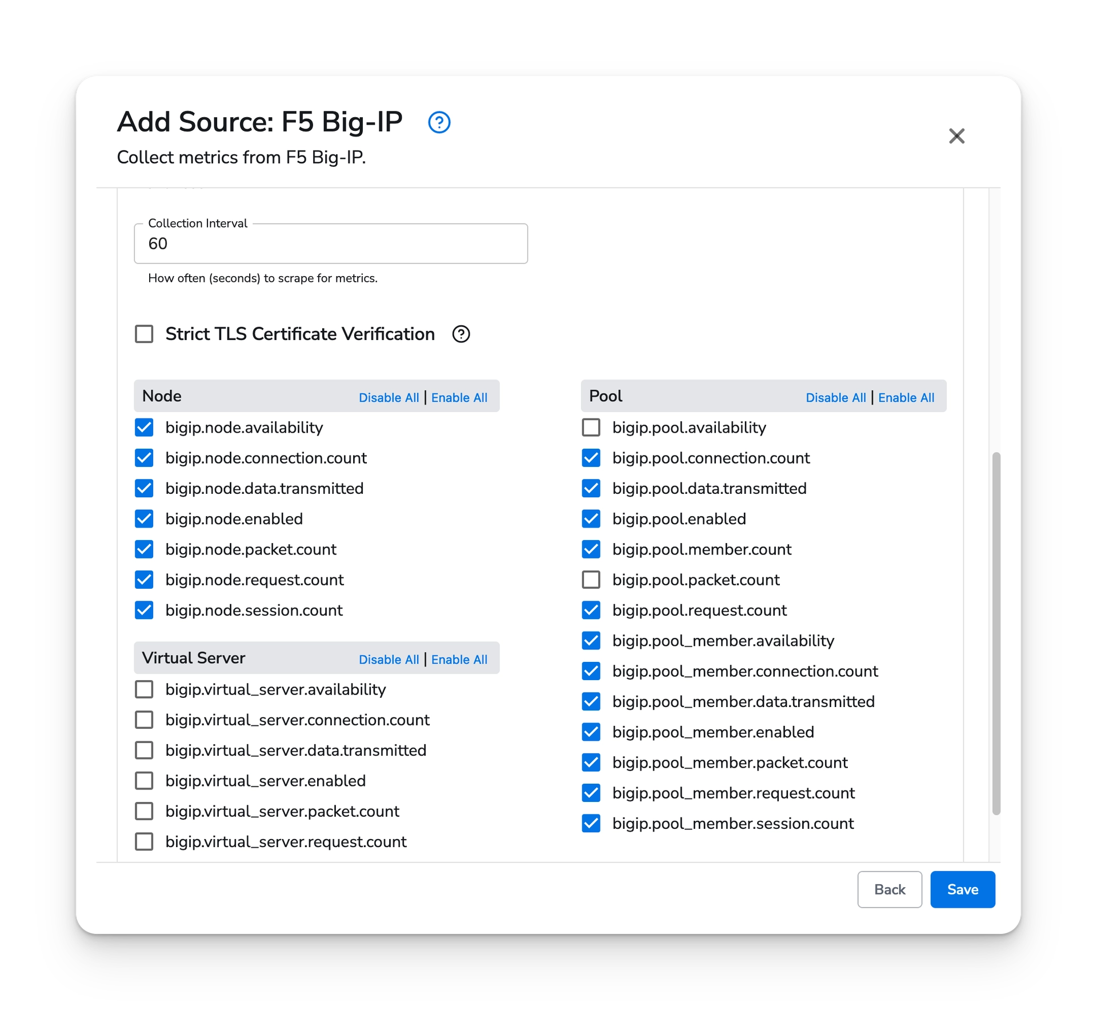
Task: Click Enable All for Node metrics
Action: [x=459, y=398]
